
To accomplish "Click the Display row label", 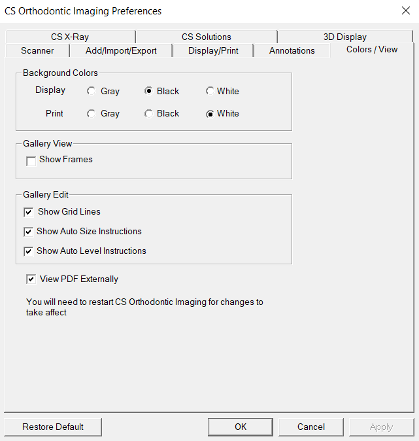I will (x=50, y=90).
